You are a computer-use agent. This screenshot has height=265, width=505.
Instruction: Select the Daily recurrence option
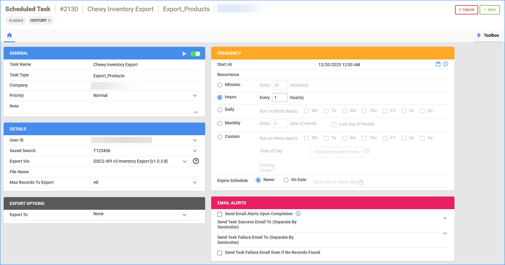[220, 110]
